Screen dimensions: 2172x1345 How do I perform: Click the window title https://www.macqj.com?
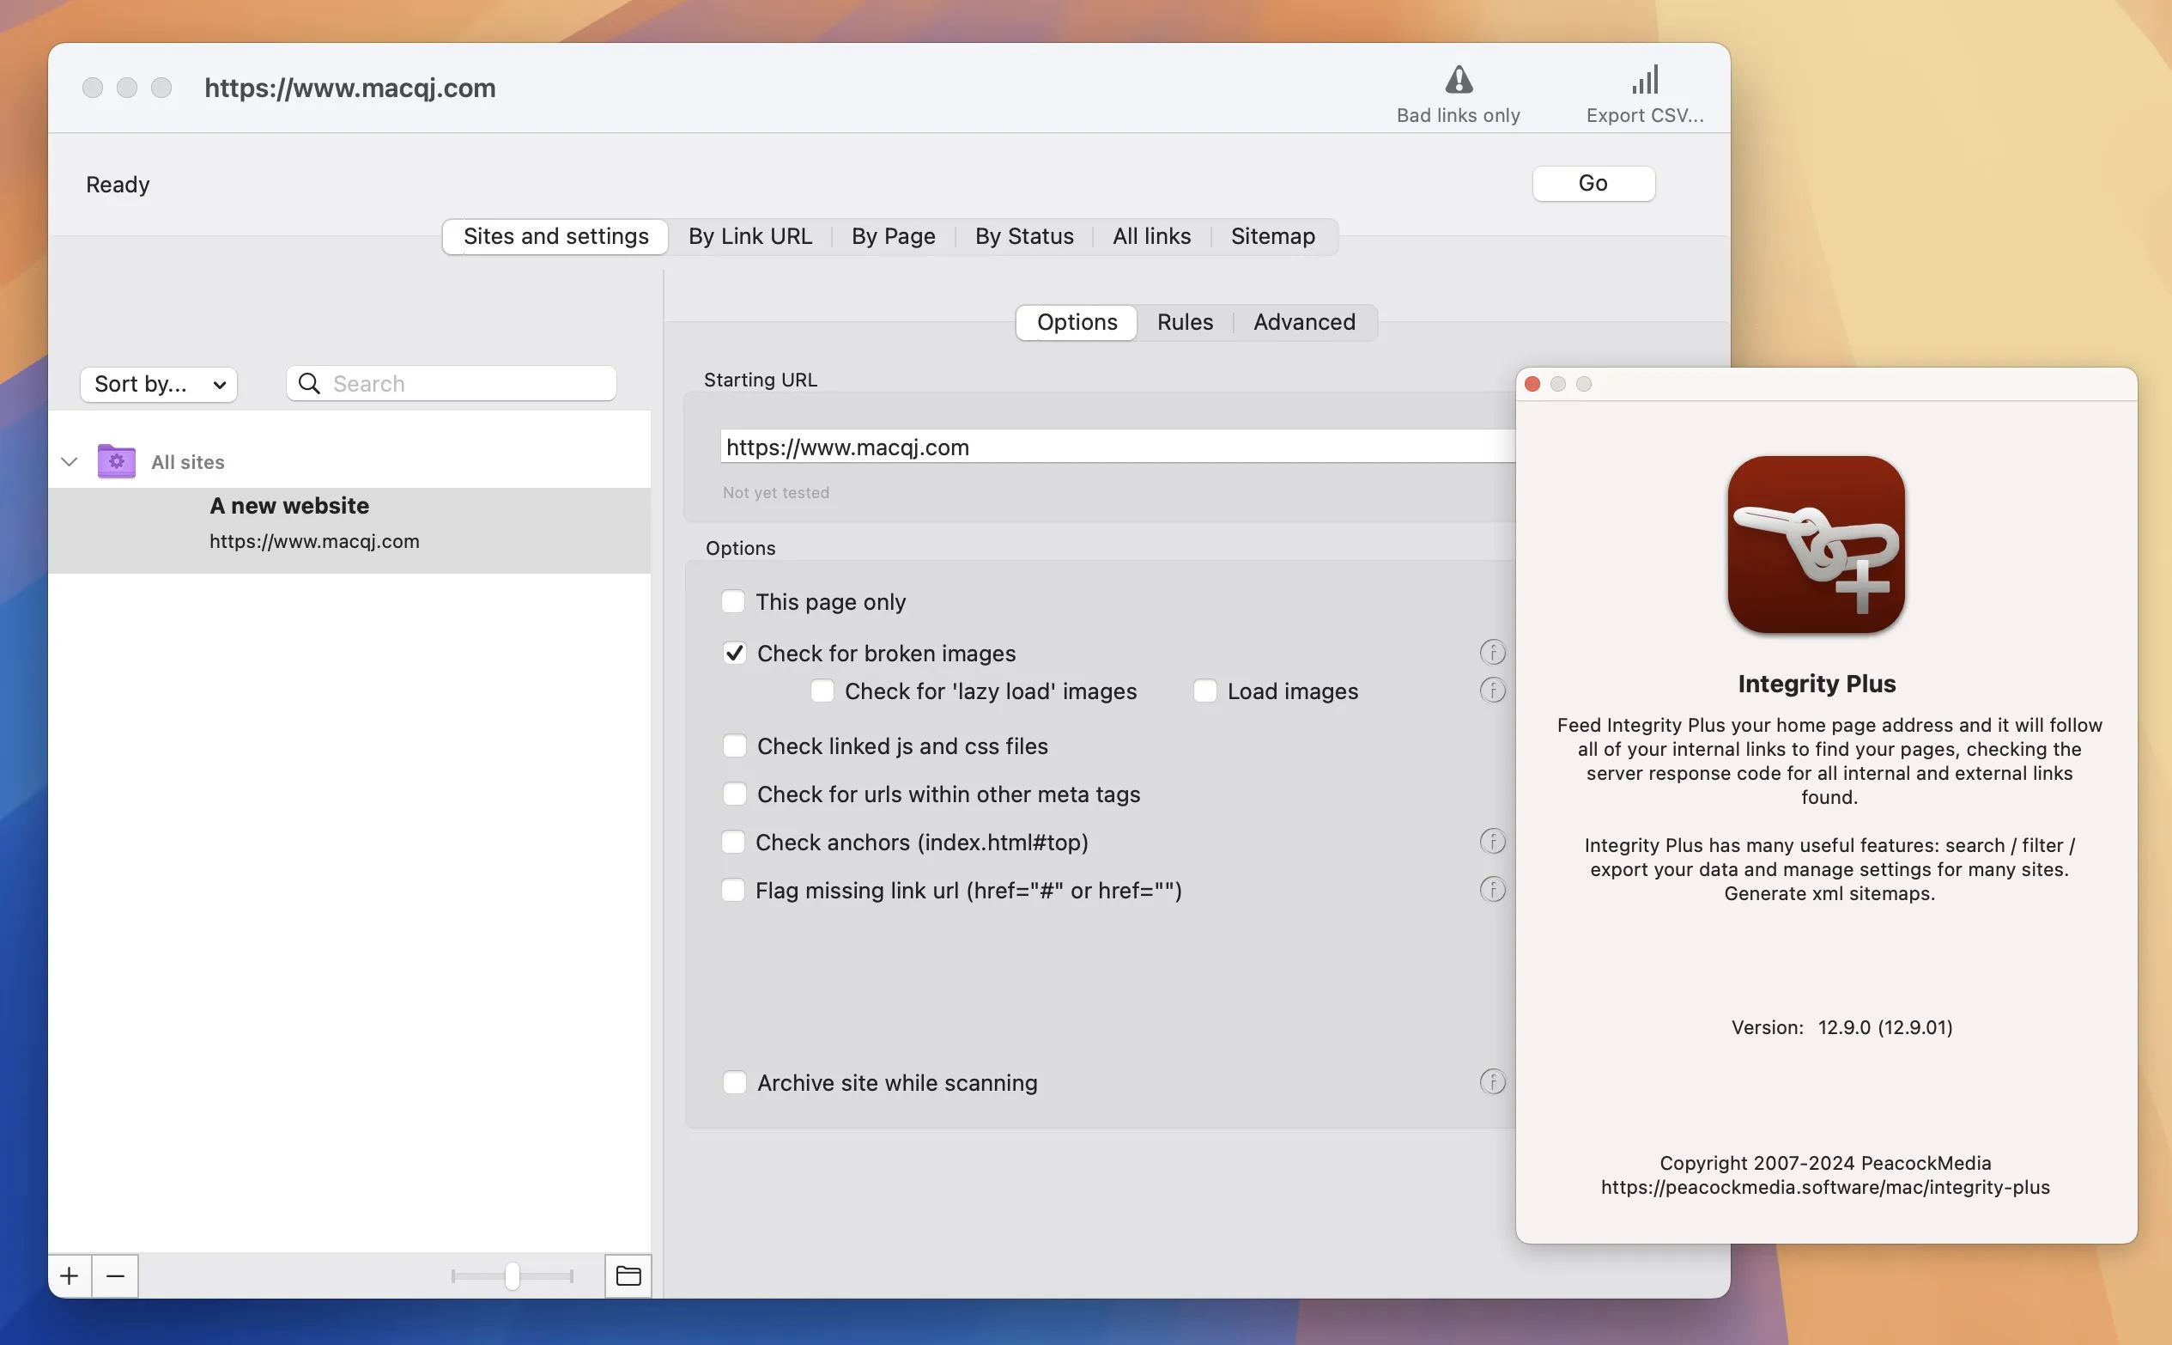coord(350,88)
